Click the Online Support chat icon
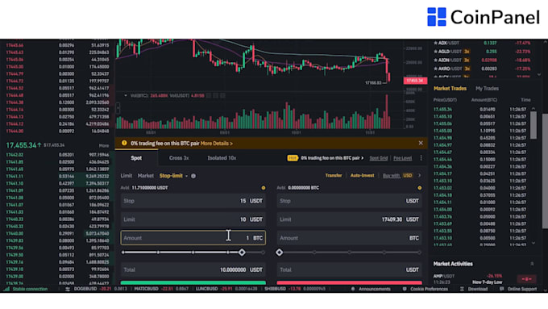This screenshot has width=548, height=309. pyautogui.click(x=502, y=289)
